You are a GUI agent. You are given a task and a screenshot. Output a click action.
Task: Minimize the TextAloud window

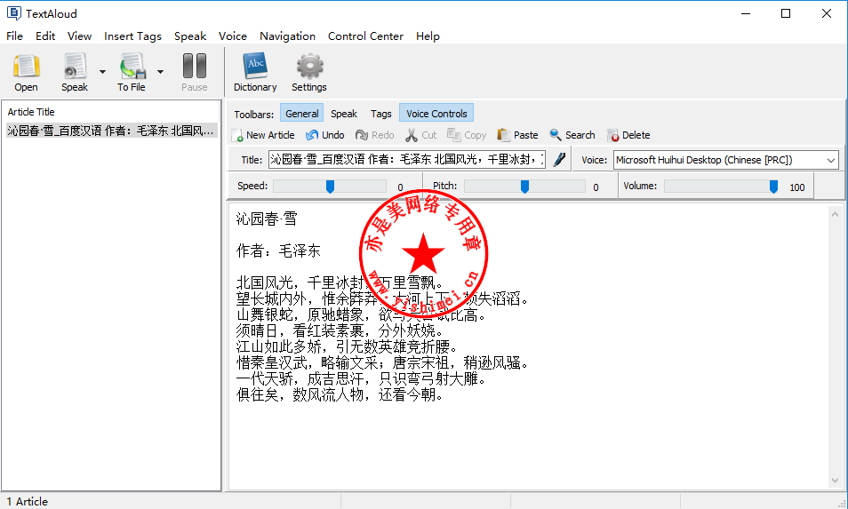pos(746,13)
